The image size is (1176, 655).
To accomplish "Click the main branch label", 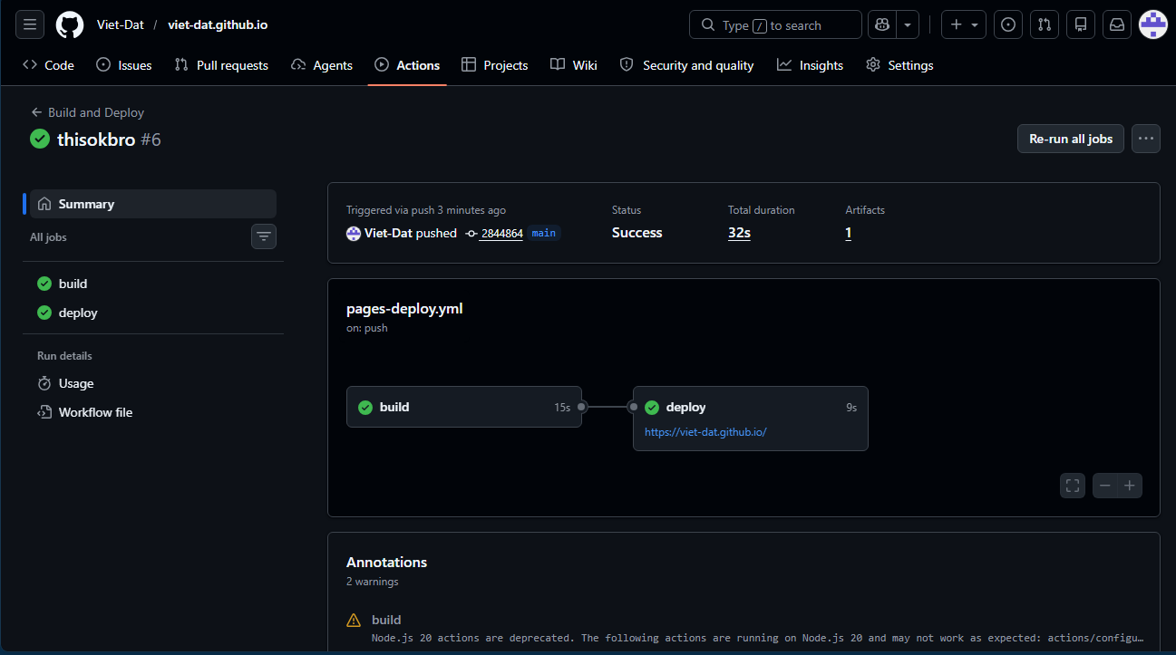I will coord(544,233).
